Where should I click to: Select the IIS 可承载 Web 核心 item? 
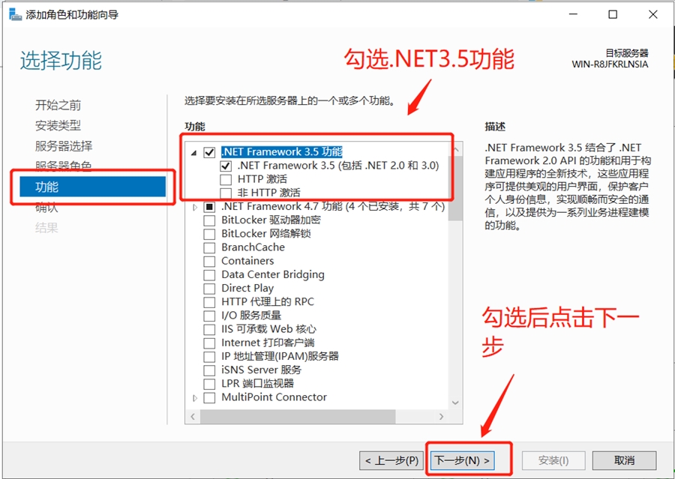[x=268, y=329]
